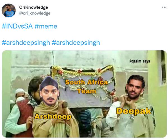Click the @qasim_says_ watermark on the meme

[141, 61]
